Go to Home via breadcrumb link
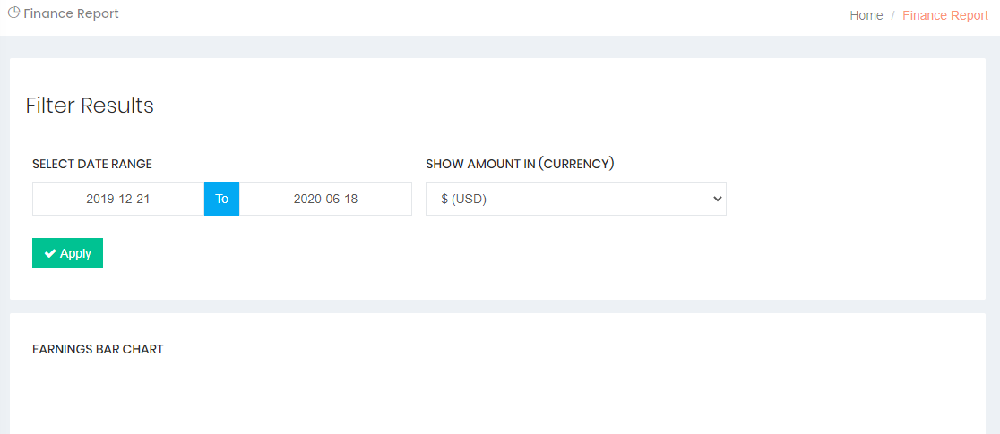The width and height of the screenshot is (1000, 434). pyautogui.click(x=866, y=15)
